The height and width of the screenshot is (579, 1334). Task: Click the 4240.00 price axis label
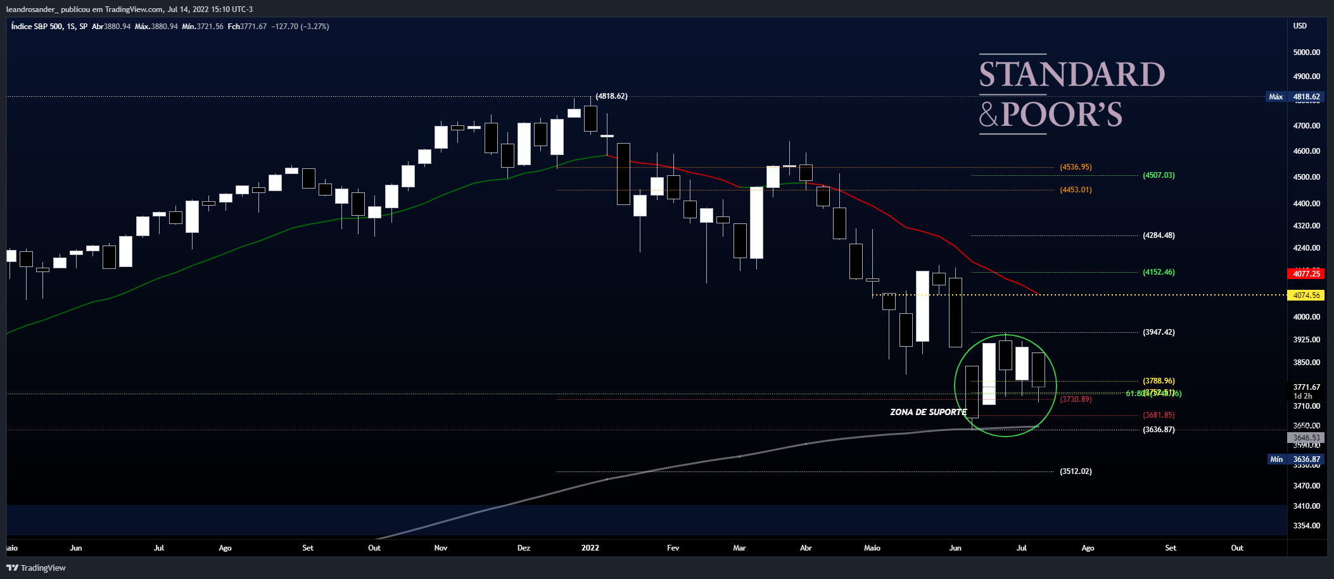(1306, 248)
